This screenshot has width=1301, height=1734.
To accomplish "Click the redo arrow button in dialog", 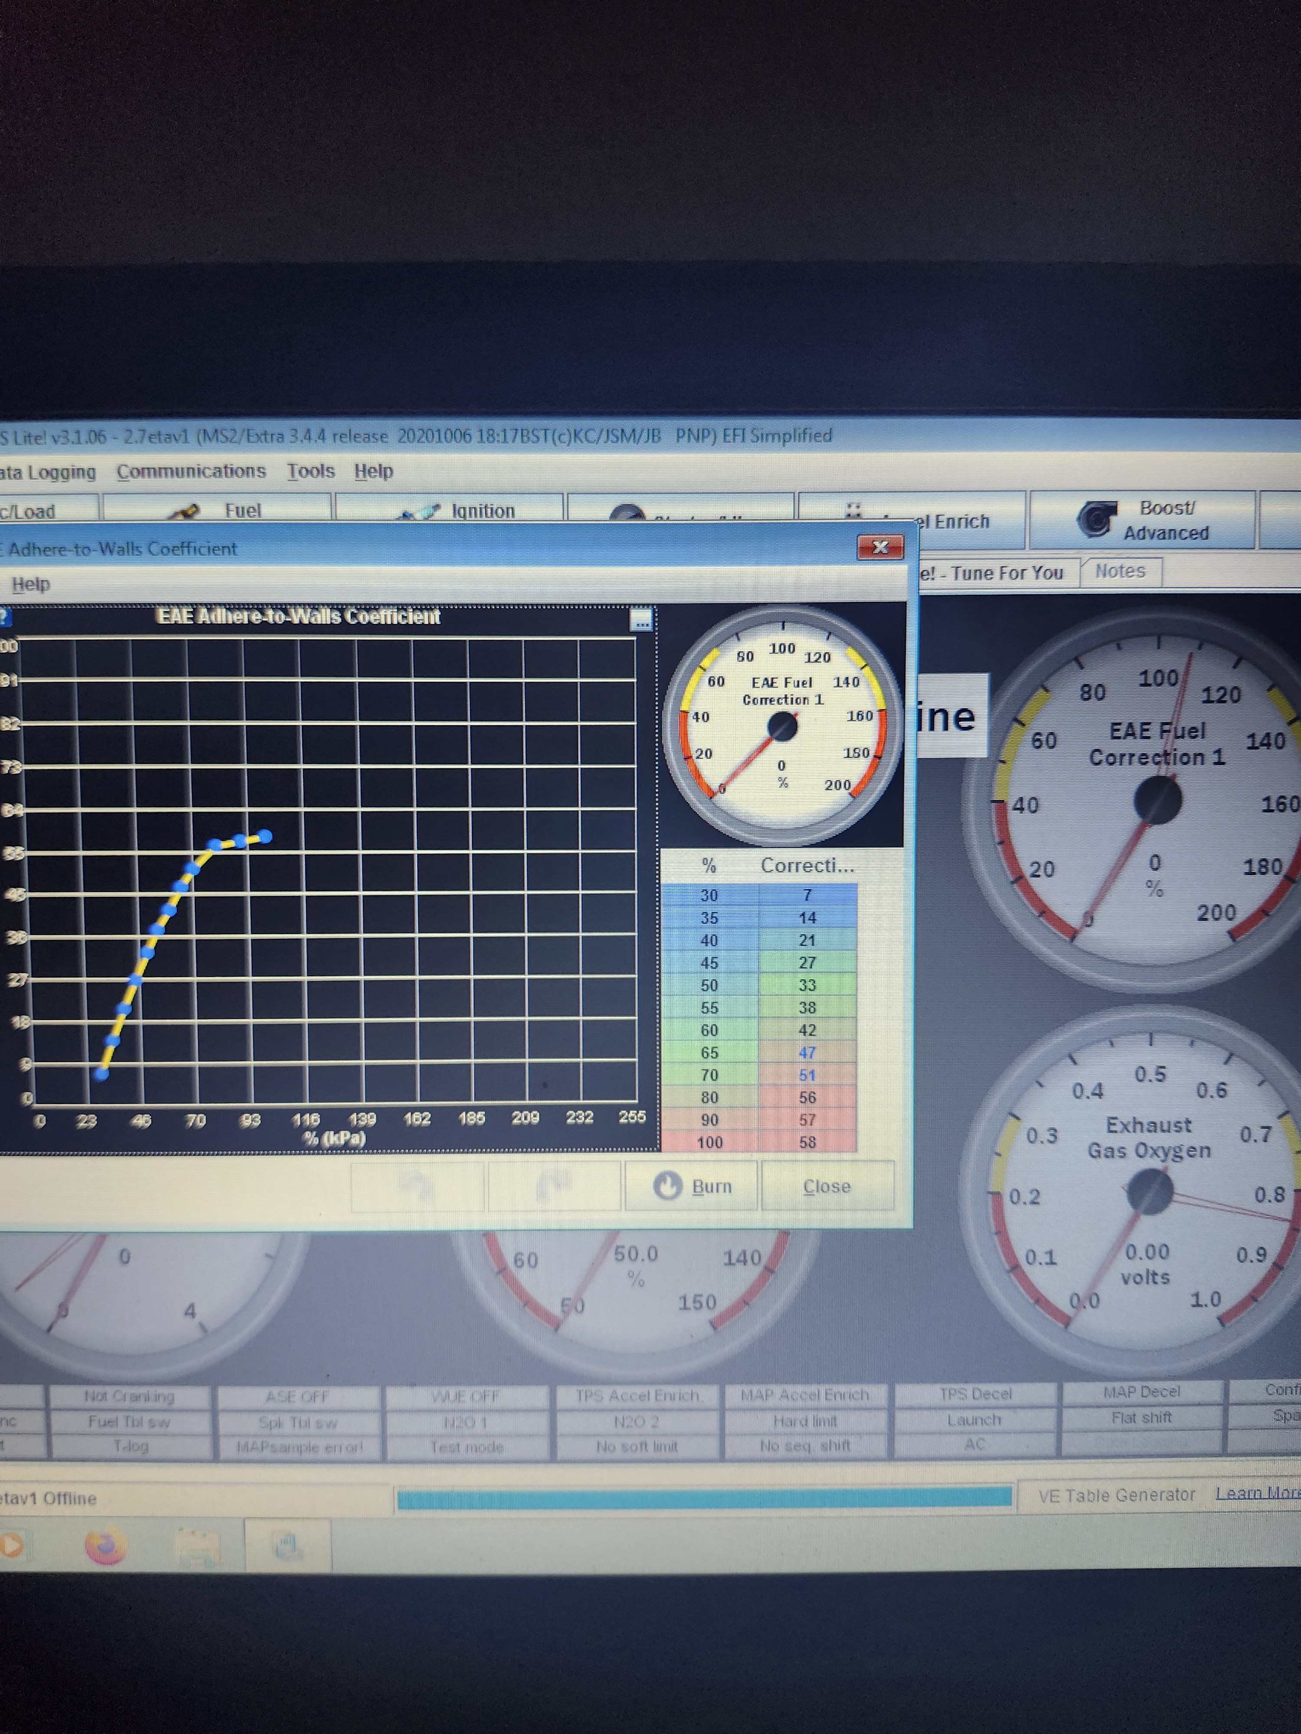I will click(x=554, y=1186).
